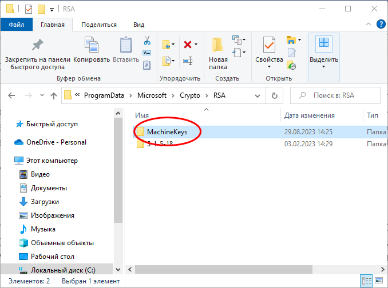Open Изображения in the sidebar
This screenshot has width=388, height=288.
coord(52,215)
